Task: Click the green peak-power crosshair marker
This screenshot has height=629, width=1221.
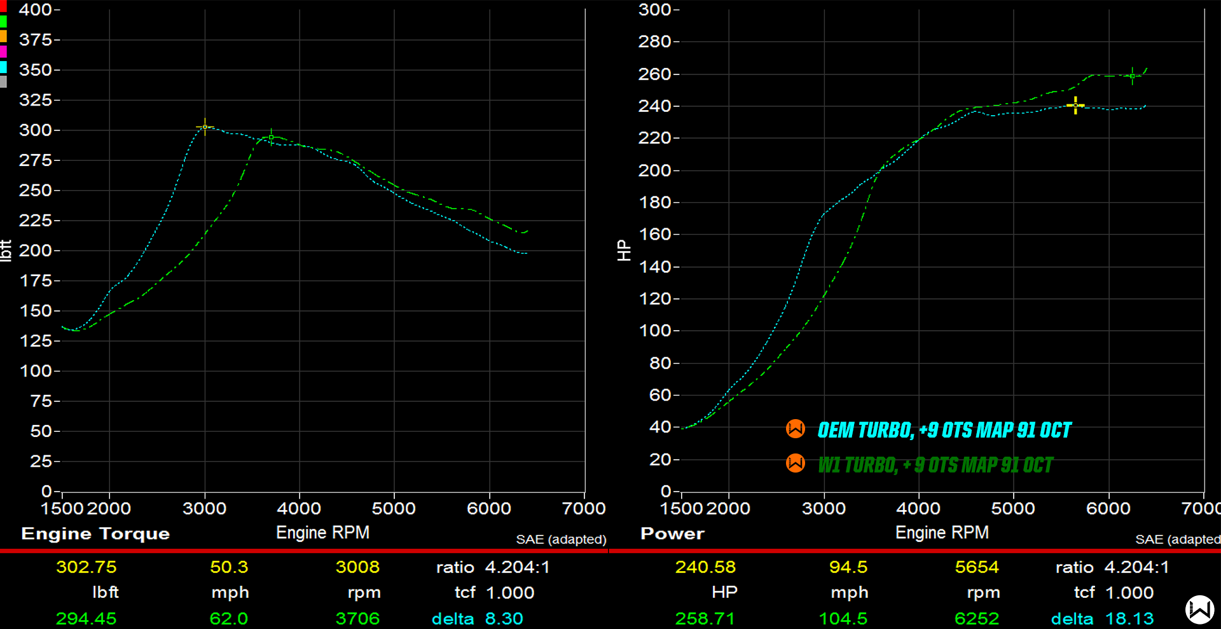Action: pos(1132,76)
